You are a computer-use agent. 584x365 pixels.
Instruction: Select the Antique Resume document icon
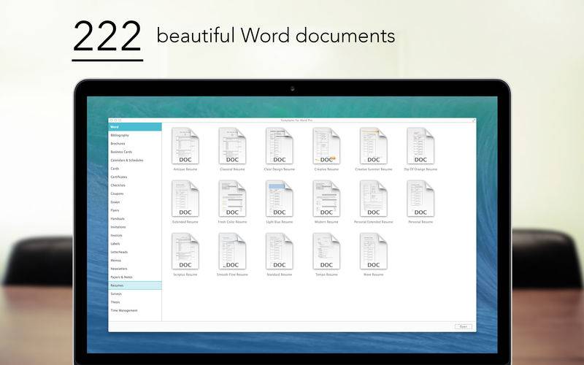185,146
